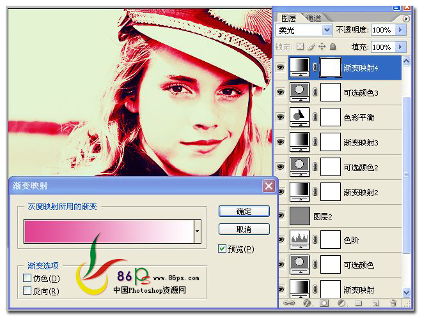
Task: Click mask link icon of 色阶
Action: (x=315, y=239)
